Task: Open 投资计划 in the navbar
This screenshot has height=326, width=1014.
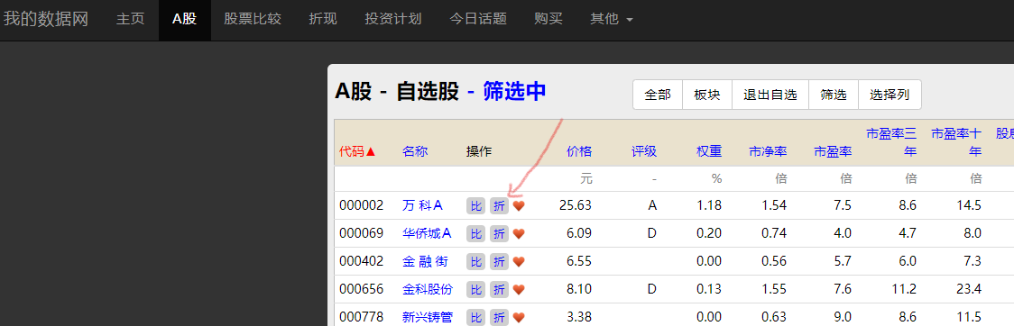Action: (x=393, y=20)
